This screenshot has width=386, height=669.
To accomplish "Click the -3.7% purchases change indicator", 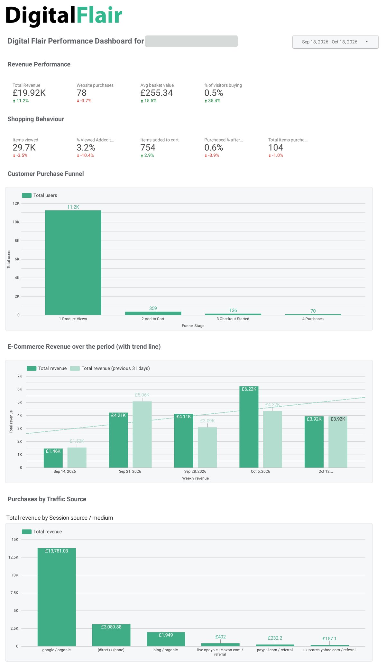I will tap(84, 101).
